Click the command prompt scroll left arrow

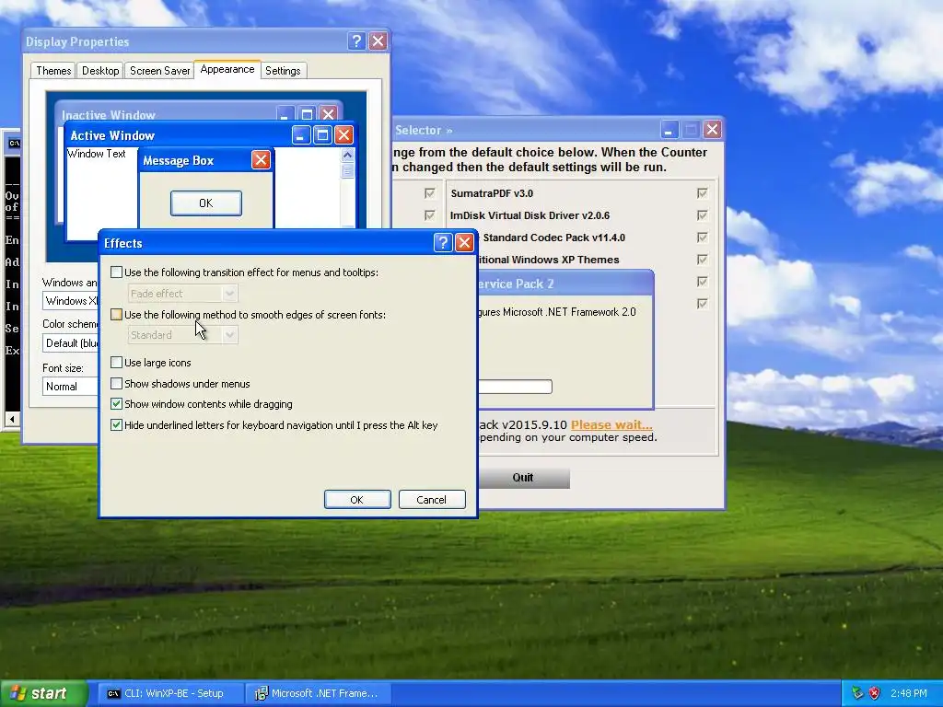tap(12, 419)
